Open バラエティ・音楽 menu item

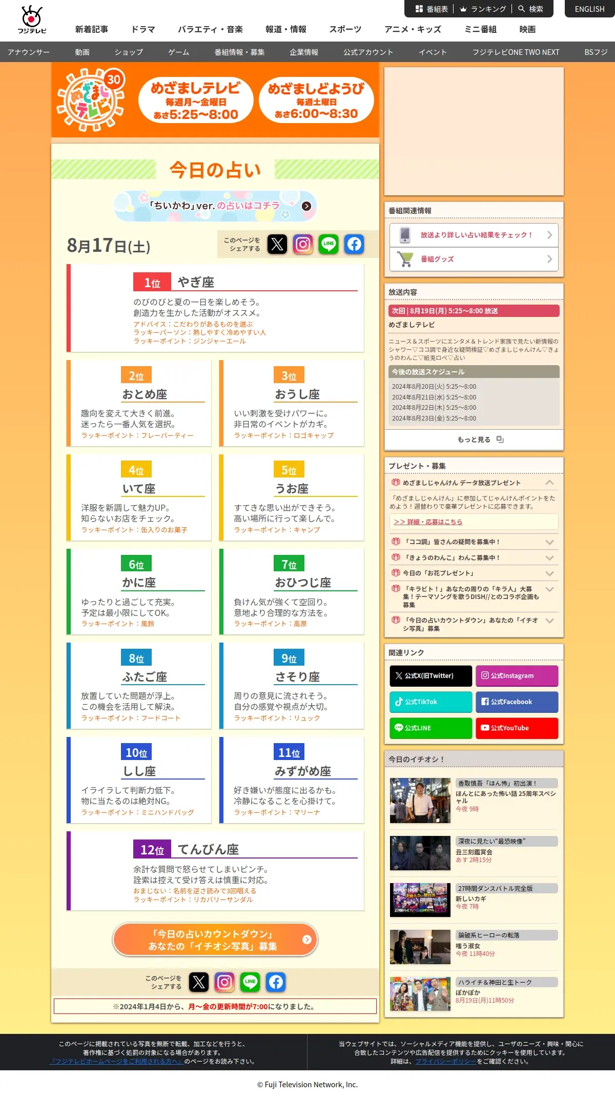[x=210, y=29]
